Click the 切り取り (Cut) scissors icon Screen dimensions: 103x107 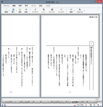click(35, 9)
